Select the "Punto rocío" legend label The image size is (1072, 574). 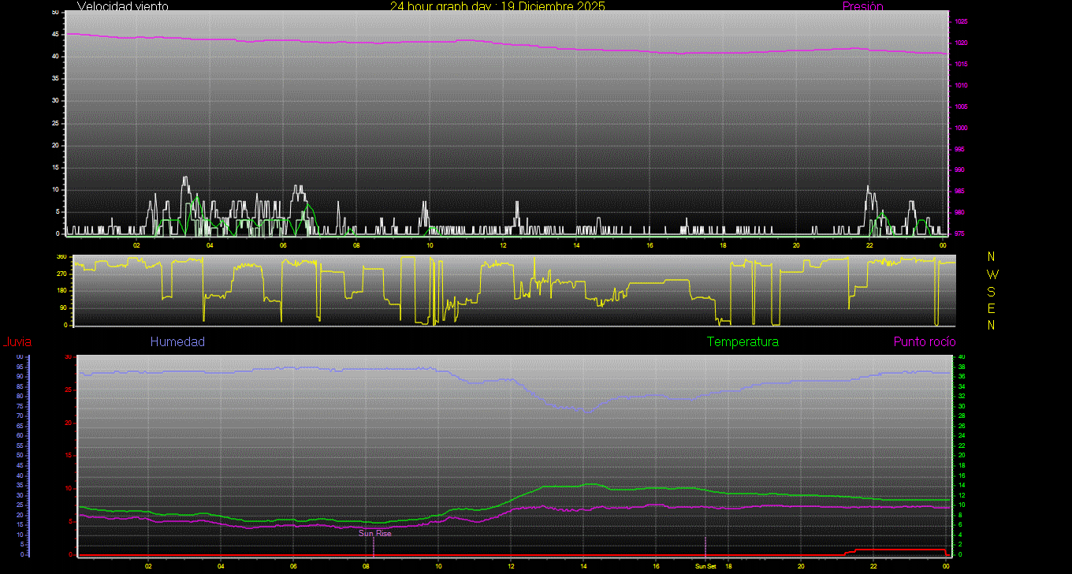[x=925, y=342]
